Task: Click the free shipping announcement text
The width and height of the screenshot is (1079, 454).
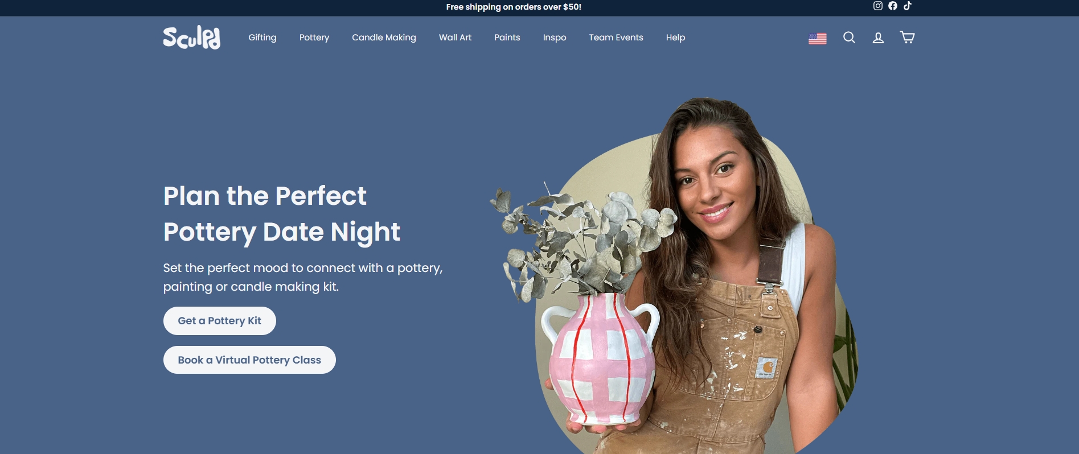Action: [x=514, y=7]
